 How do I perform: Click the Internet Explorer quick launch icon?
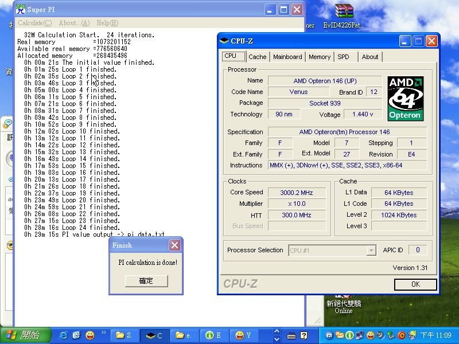click(x=63, y=335)
